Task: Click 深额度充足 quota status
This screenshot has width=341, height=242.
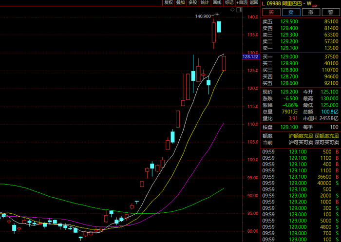Action: click(327, 136)
